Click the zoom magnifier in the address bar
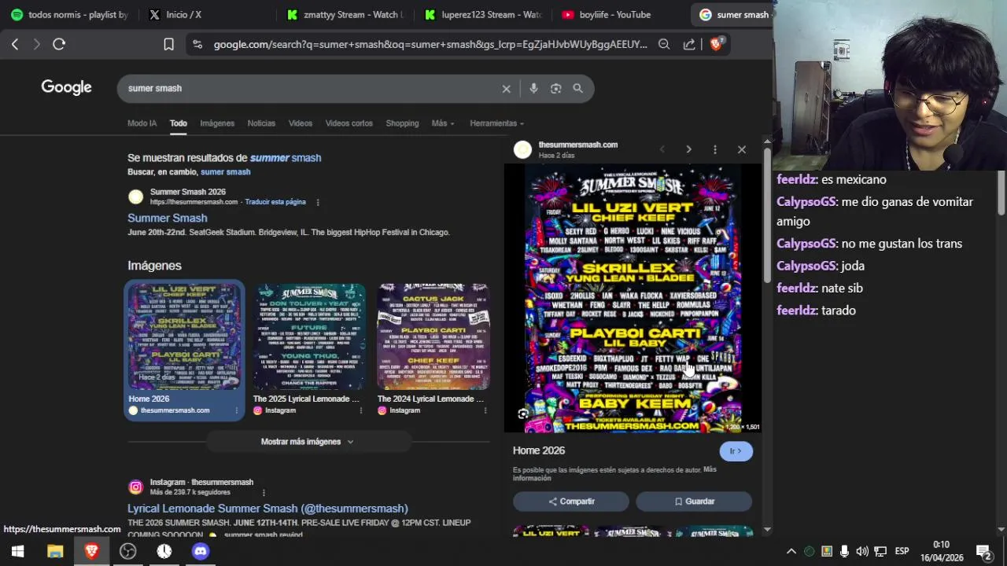The height and width of the screenshot is (566, 1007). [x=664, y=45]
